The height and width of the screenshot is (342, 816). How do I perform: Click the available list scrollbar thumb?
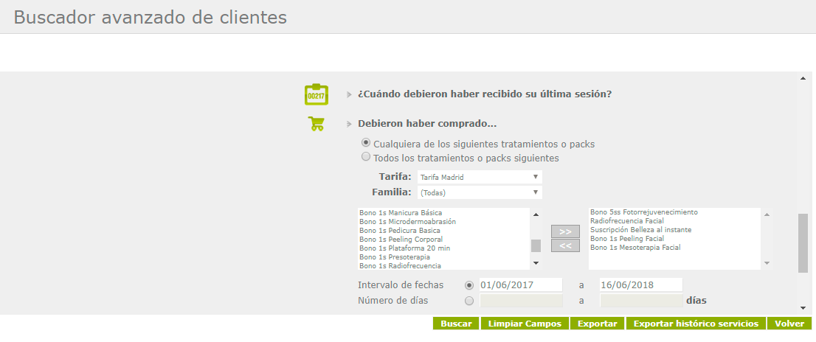point(536,246)
